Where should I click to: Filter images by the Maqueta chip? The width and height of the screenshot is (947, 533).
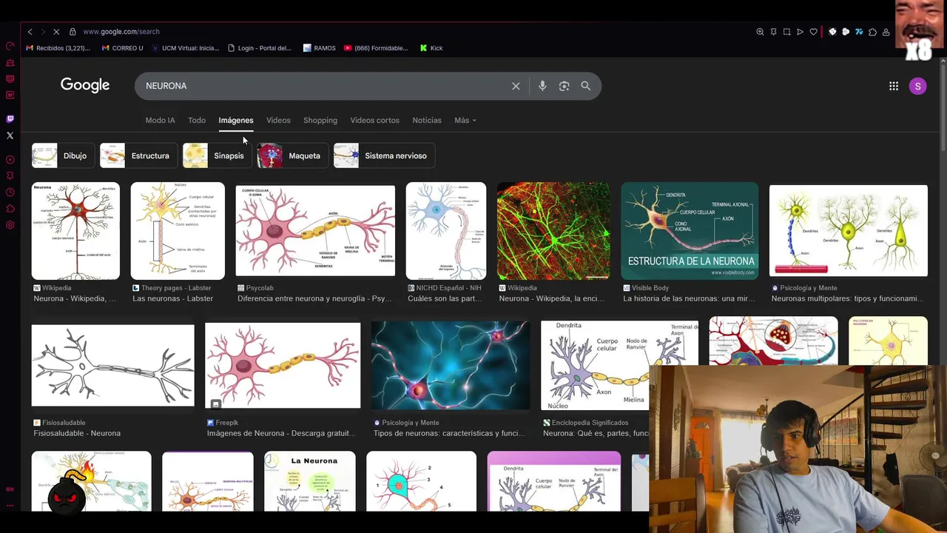point(292,155)
